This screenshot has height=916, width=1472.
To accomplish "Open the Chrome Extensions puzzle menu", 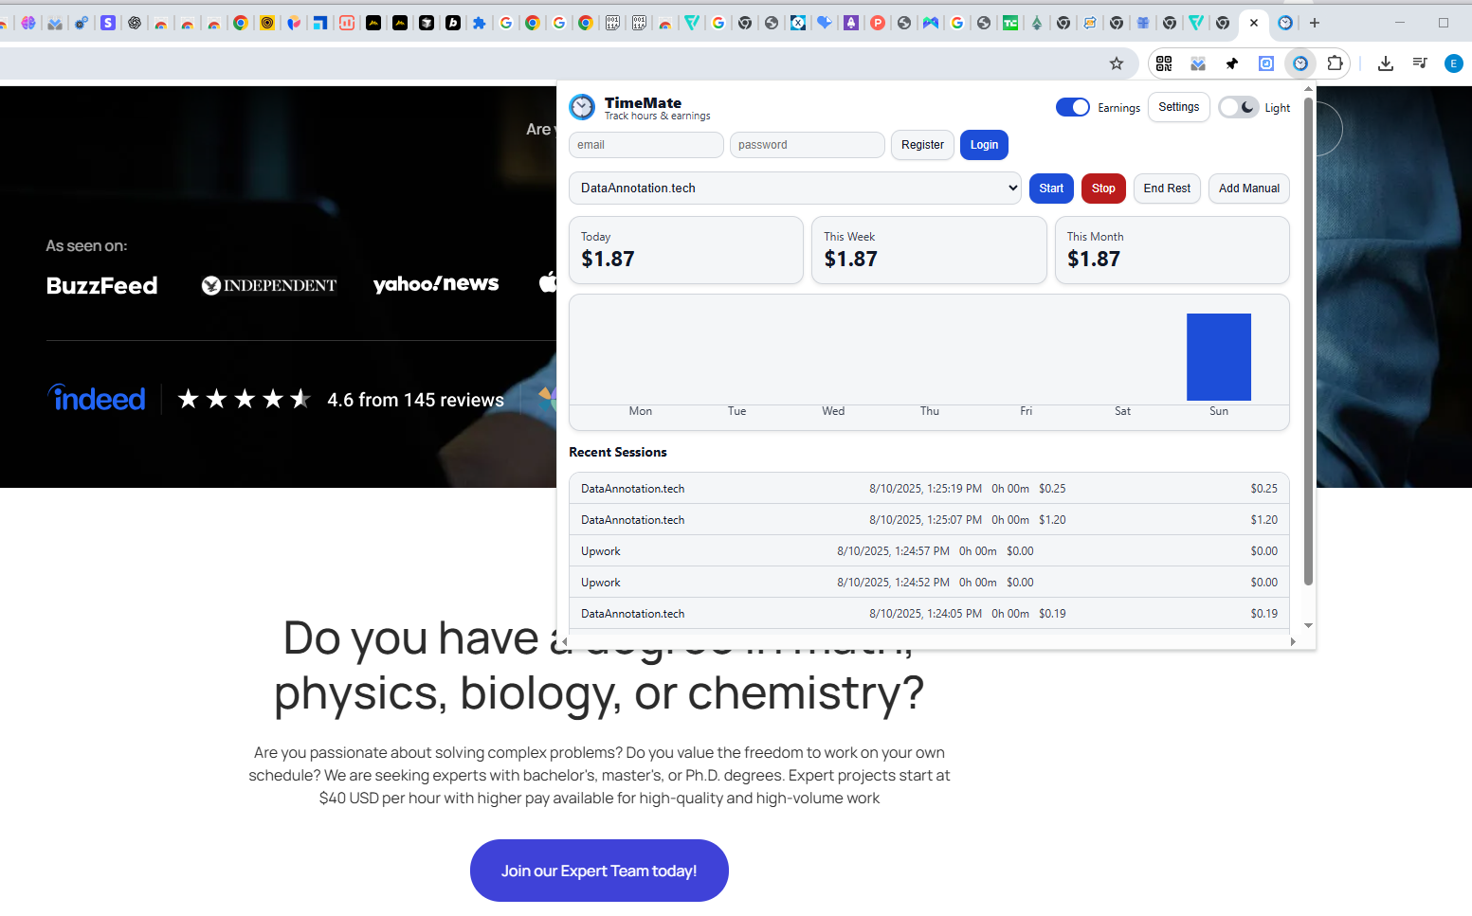I will pyautogui.click(x=1335, y=63).
